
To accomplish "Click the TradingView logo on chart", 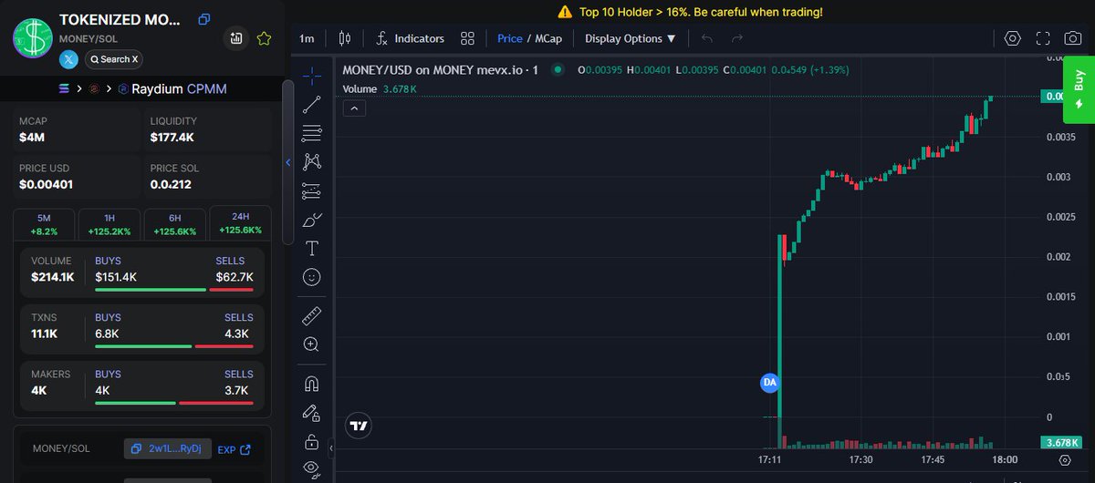I will pos(359,426).
